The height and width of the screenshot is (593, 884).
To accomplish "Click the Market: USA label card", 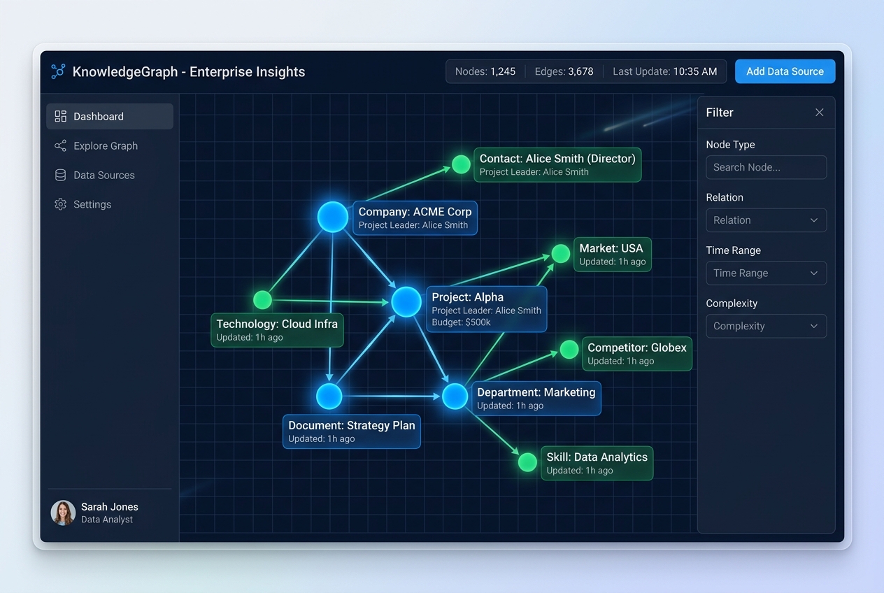I will tap(613, 255).
